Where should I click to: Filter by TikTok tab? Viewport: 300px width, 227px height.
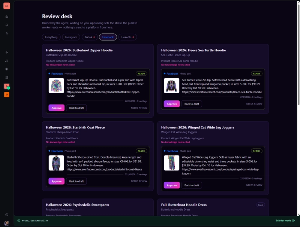tap(90, 37)
